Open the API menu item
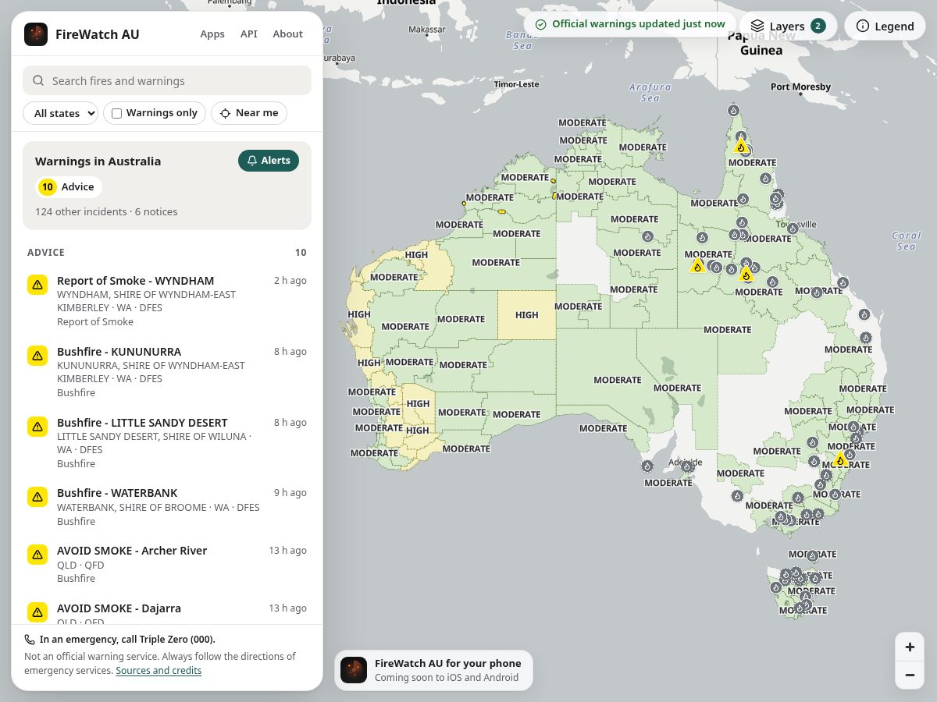 (x=249, y=34)
